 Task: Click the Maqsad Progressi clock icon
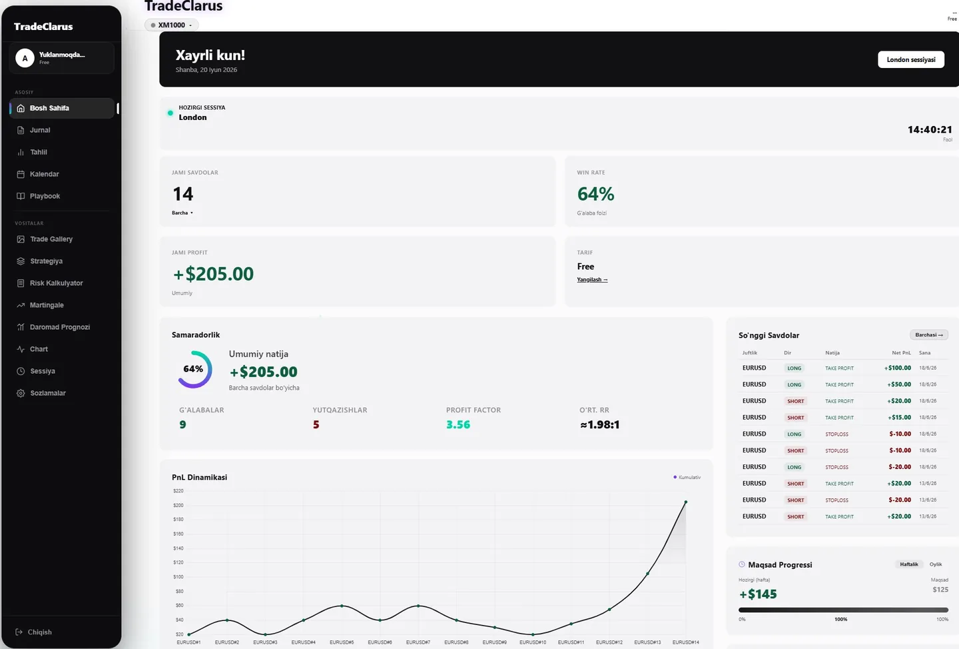pos(742,564)
